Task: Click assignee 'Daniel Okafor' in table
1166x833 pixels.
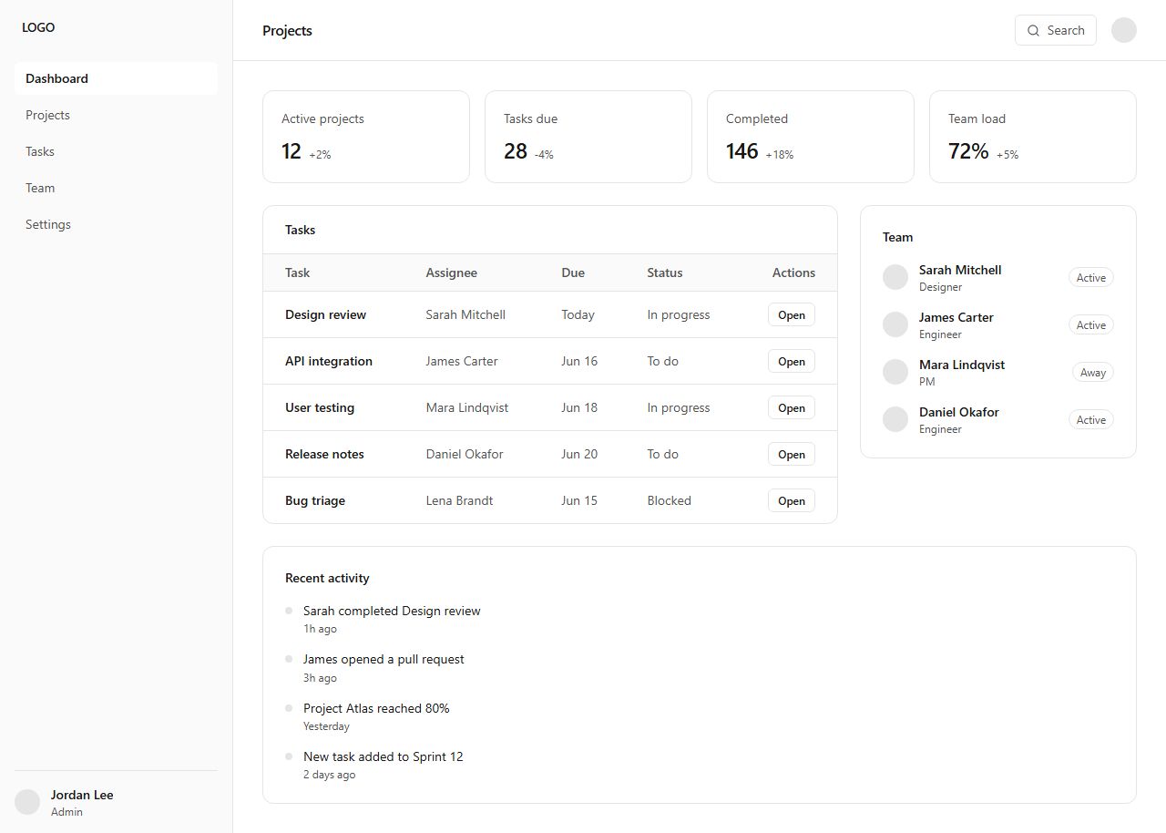Action: 465,454
